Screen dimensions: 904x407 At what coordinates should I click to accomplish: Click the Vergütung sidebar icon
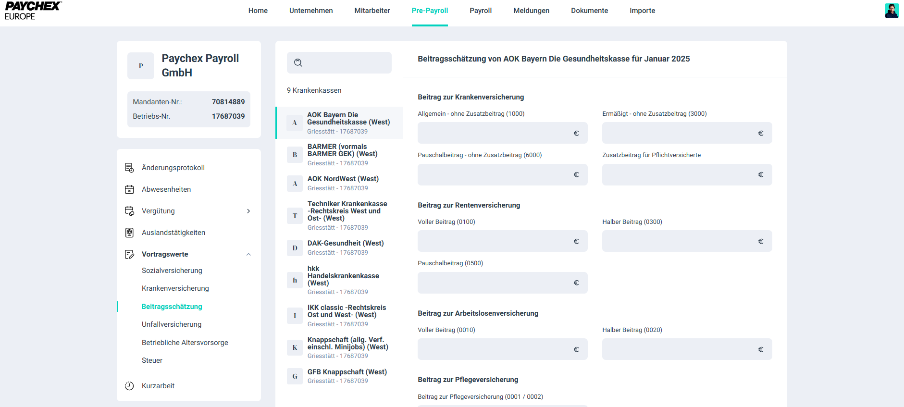point(129,211)
